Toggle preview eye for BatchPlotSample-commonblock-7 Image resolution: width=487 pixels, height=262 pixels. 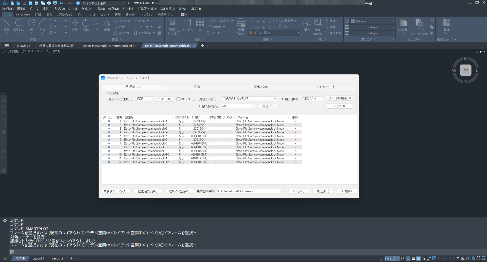[x=109, y=143]
